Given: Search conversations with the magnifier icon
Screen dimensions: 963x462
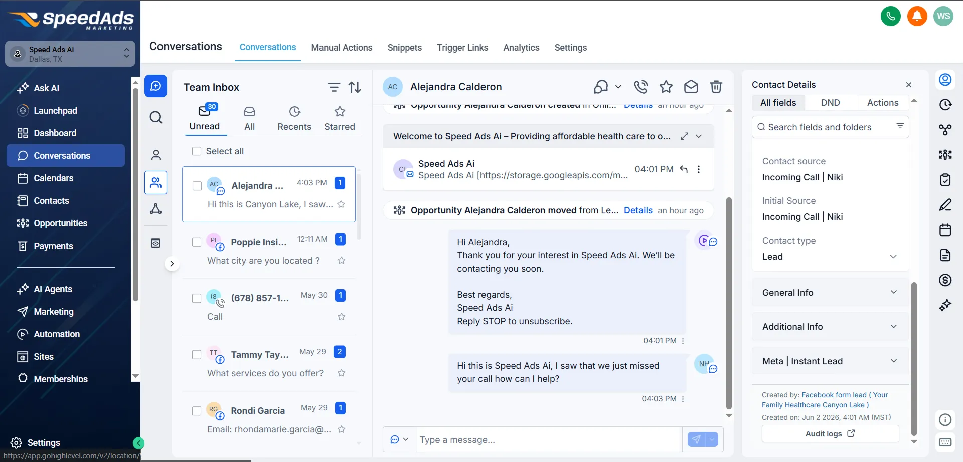Looking at the screenshot, I should click(x=156, y=117).
